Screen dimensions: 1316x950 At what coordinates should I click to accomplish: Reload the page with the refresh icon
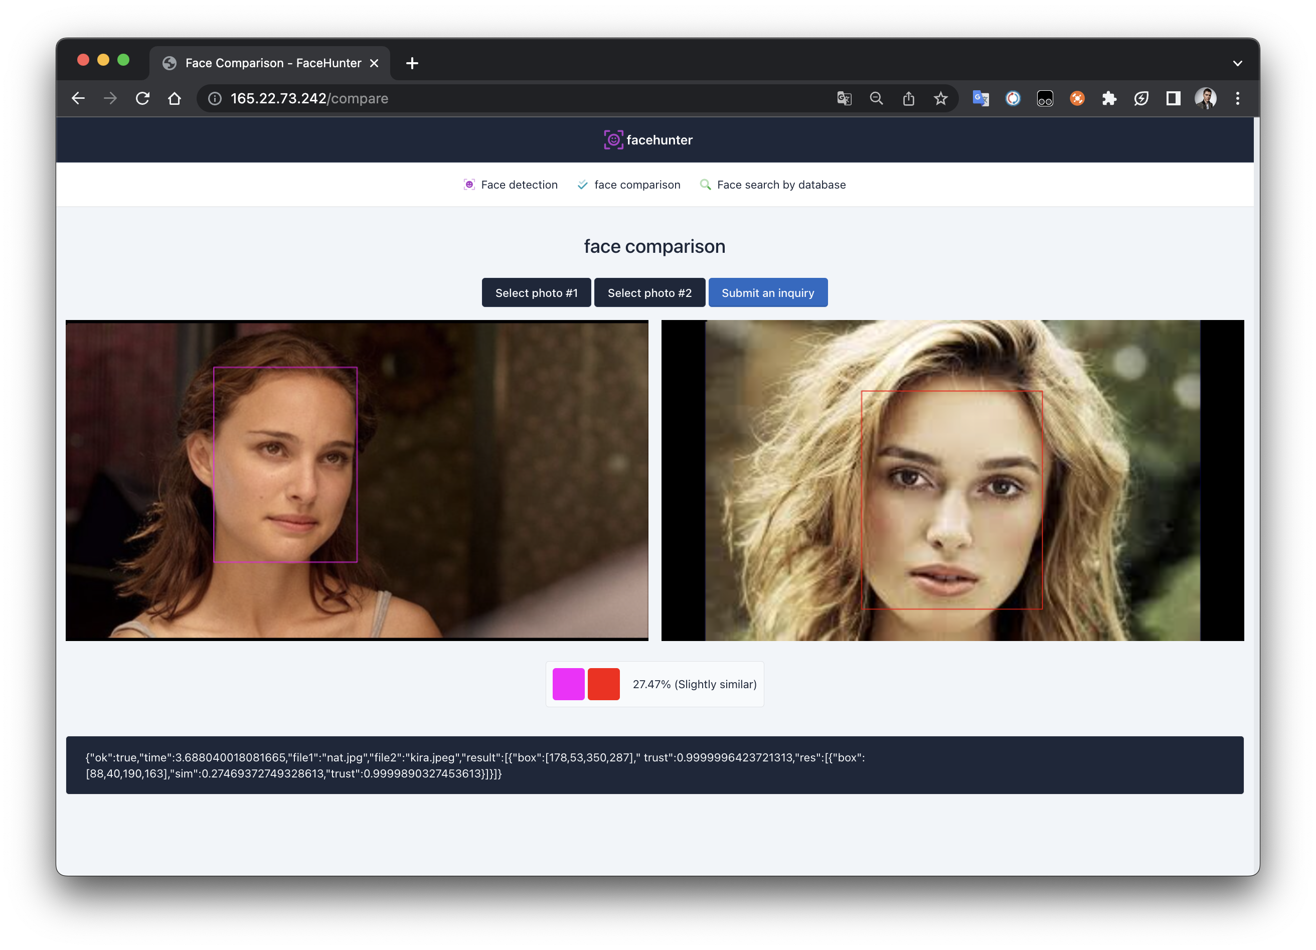pos(143,99)
